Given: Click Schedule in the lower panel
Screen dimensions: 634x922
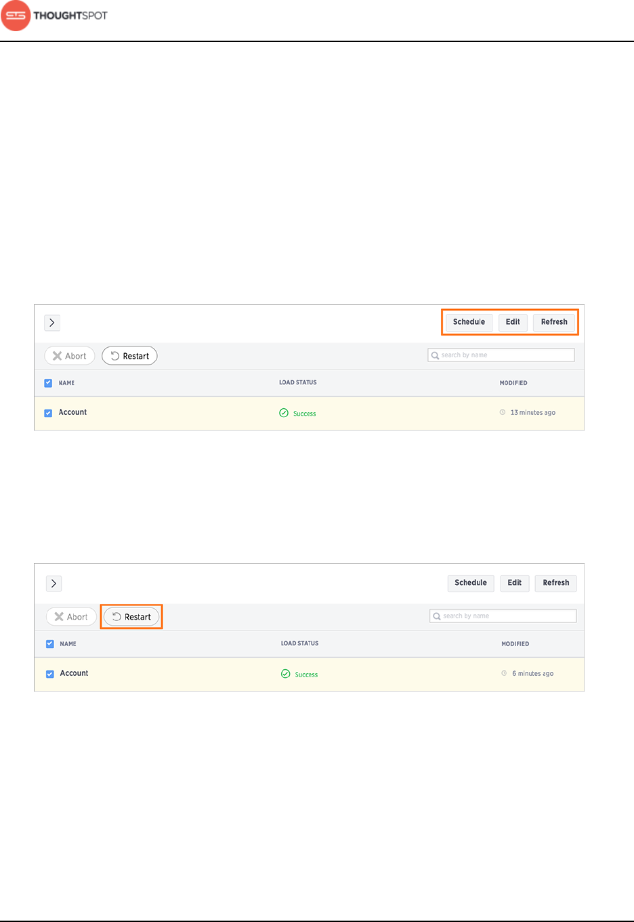Looking at the screenshot, I should [x=471, y=583].
